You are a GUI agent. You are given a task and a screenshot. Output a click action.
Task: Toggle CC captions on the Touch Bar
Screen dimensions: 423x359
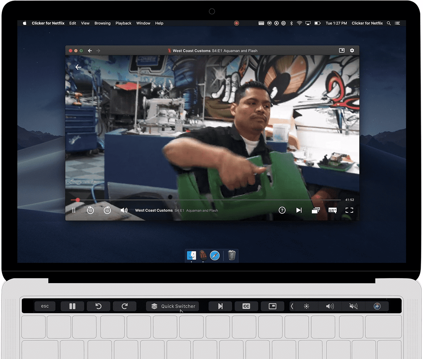click(246, 306)
